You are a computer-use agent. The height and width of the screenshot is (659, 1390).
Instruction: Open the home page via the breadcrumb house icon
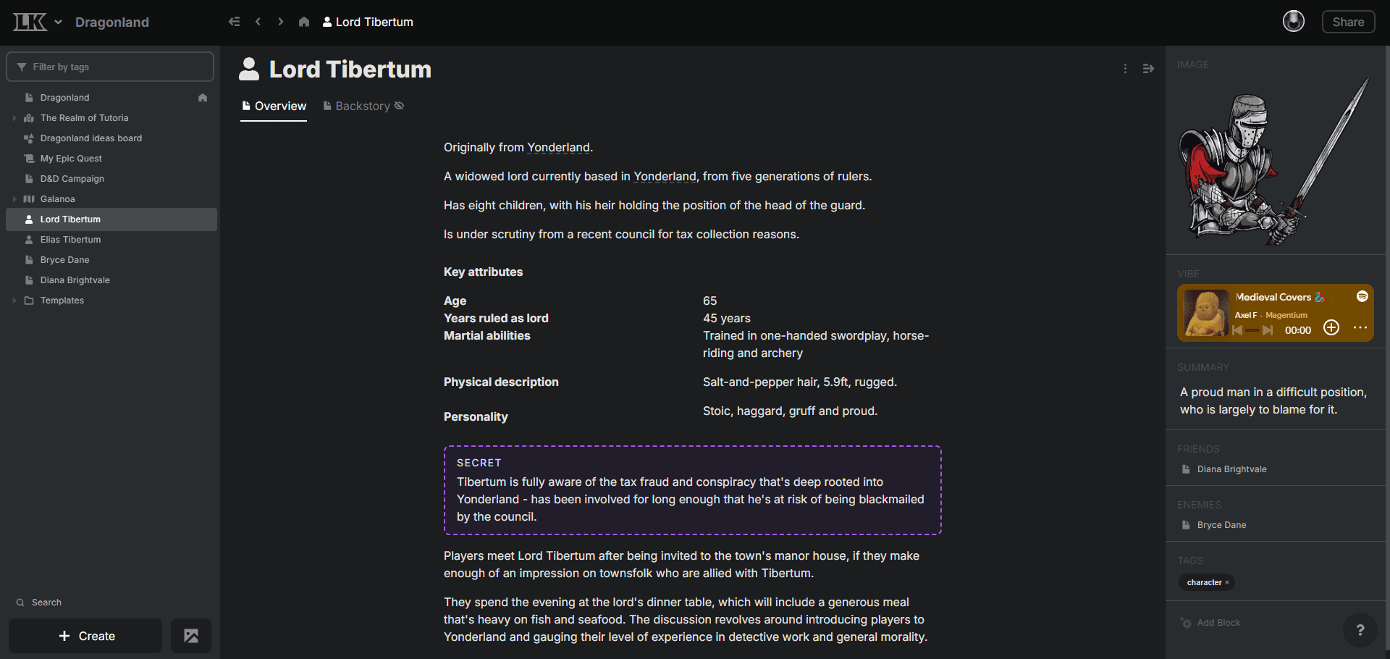click(304, 22)
